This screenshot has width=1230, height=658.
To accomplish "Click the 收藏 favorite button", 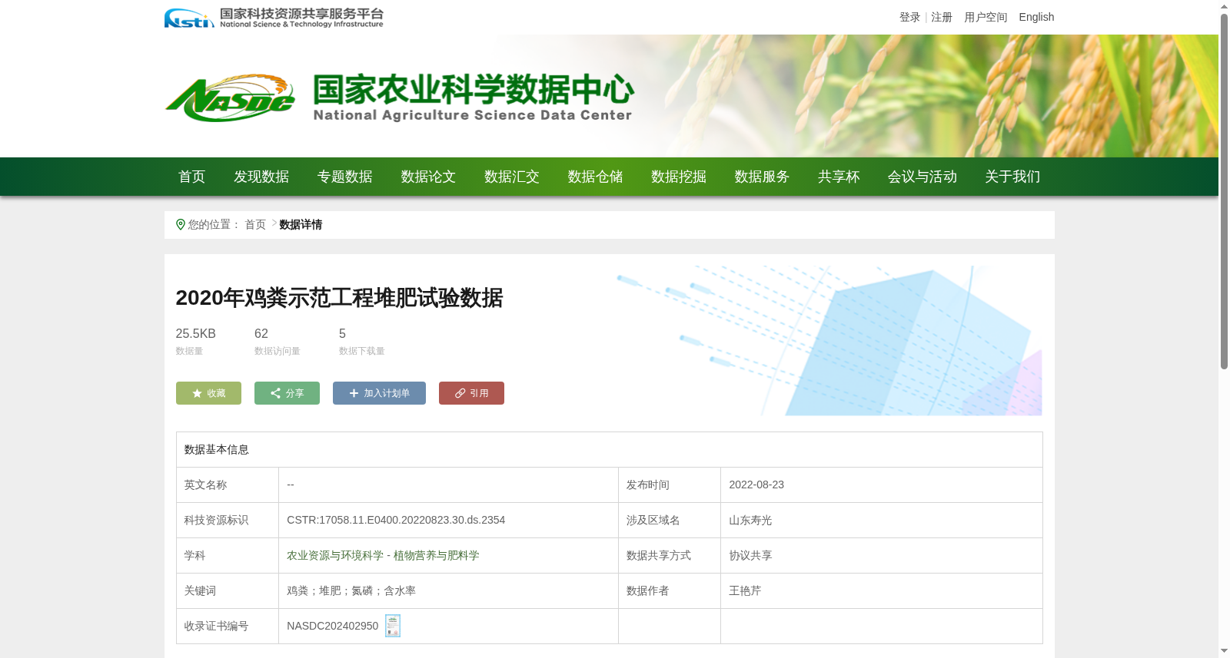I will click(x=208, y=393).
